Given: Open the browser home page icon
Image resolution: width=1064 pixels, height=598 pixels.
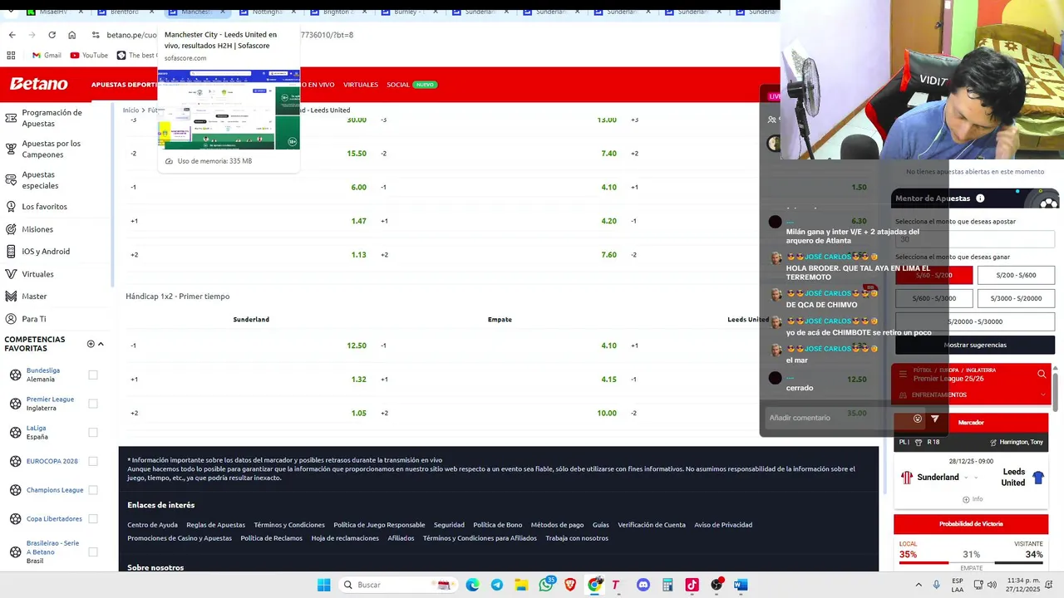Looking at the screenshot, I should click(x=72, y=35).
